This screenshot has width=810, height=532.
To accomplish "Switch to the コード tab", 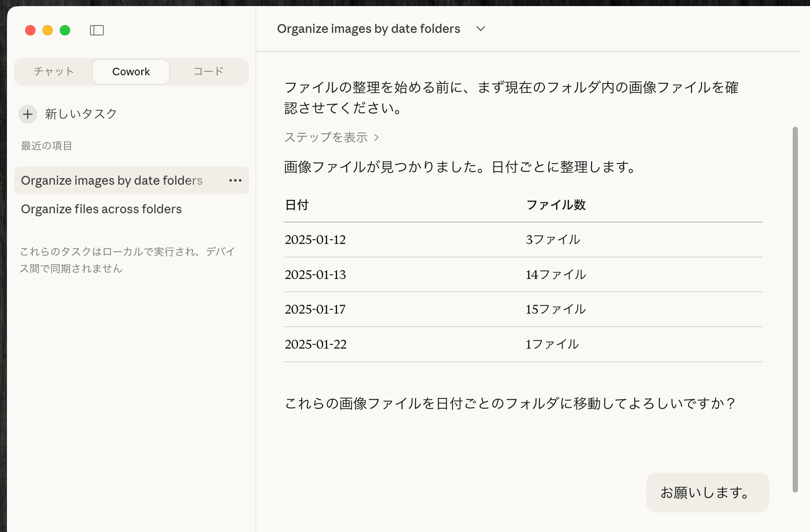I will [209, 71].
